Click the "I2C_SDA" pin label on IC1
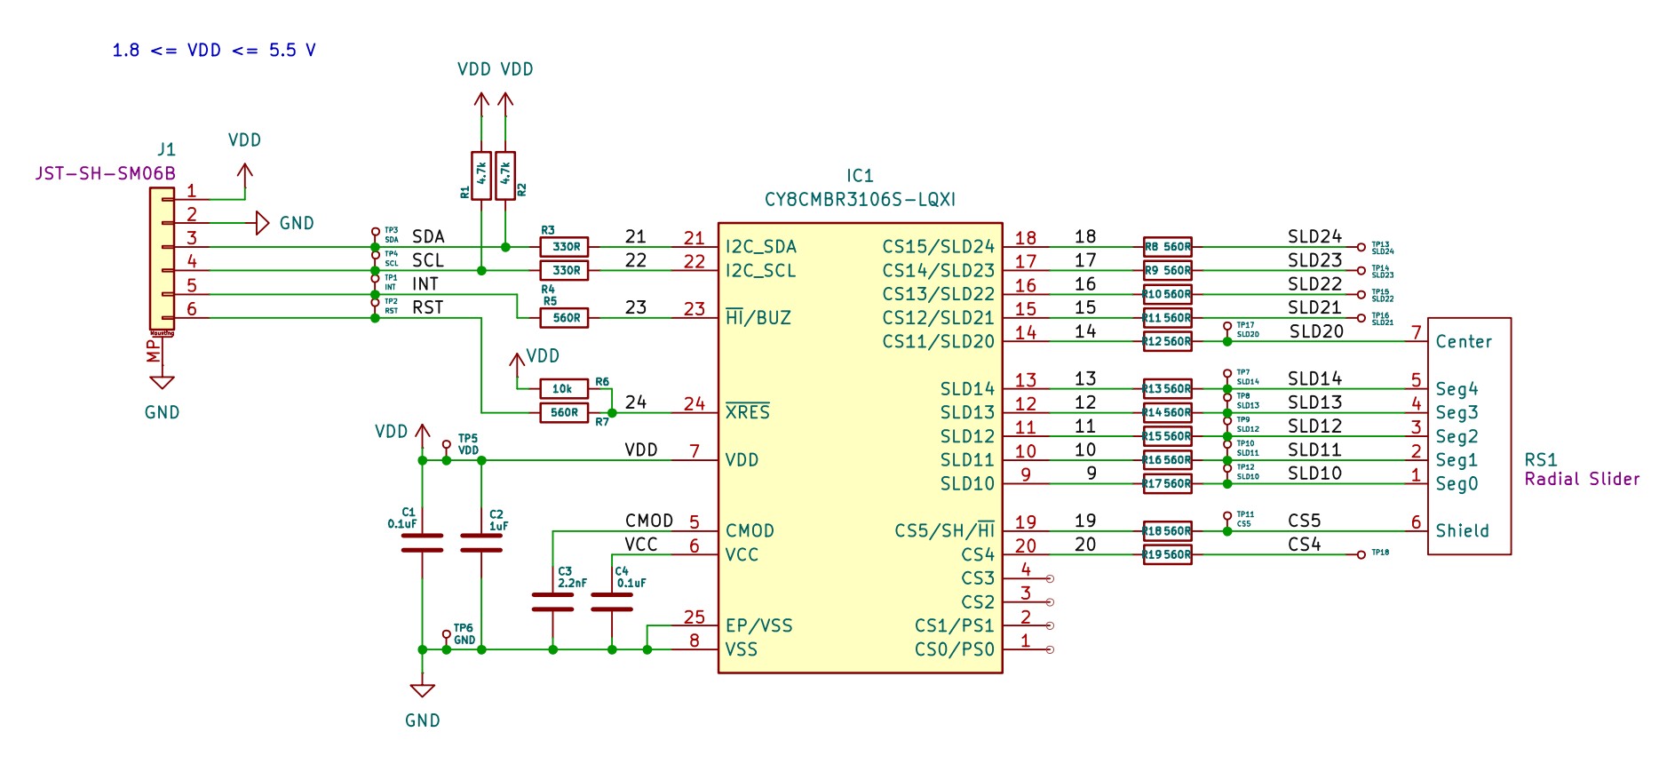This screenshot has width=1659, height=764. (x=760, y=247)
